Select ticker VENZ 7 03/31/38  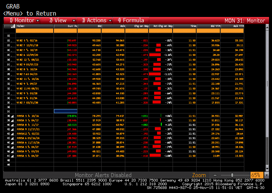[27, 102]
